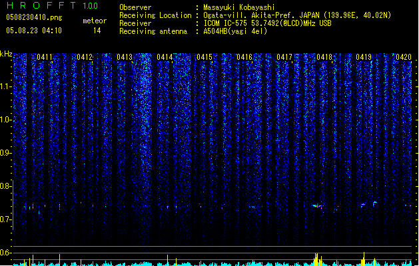Click the 0417 time marker
This screenshot has height=266, width=419.
284,57
